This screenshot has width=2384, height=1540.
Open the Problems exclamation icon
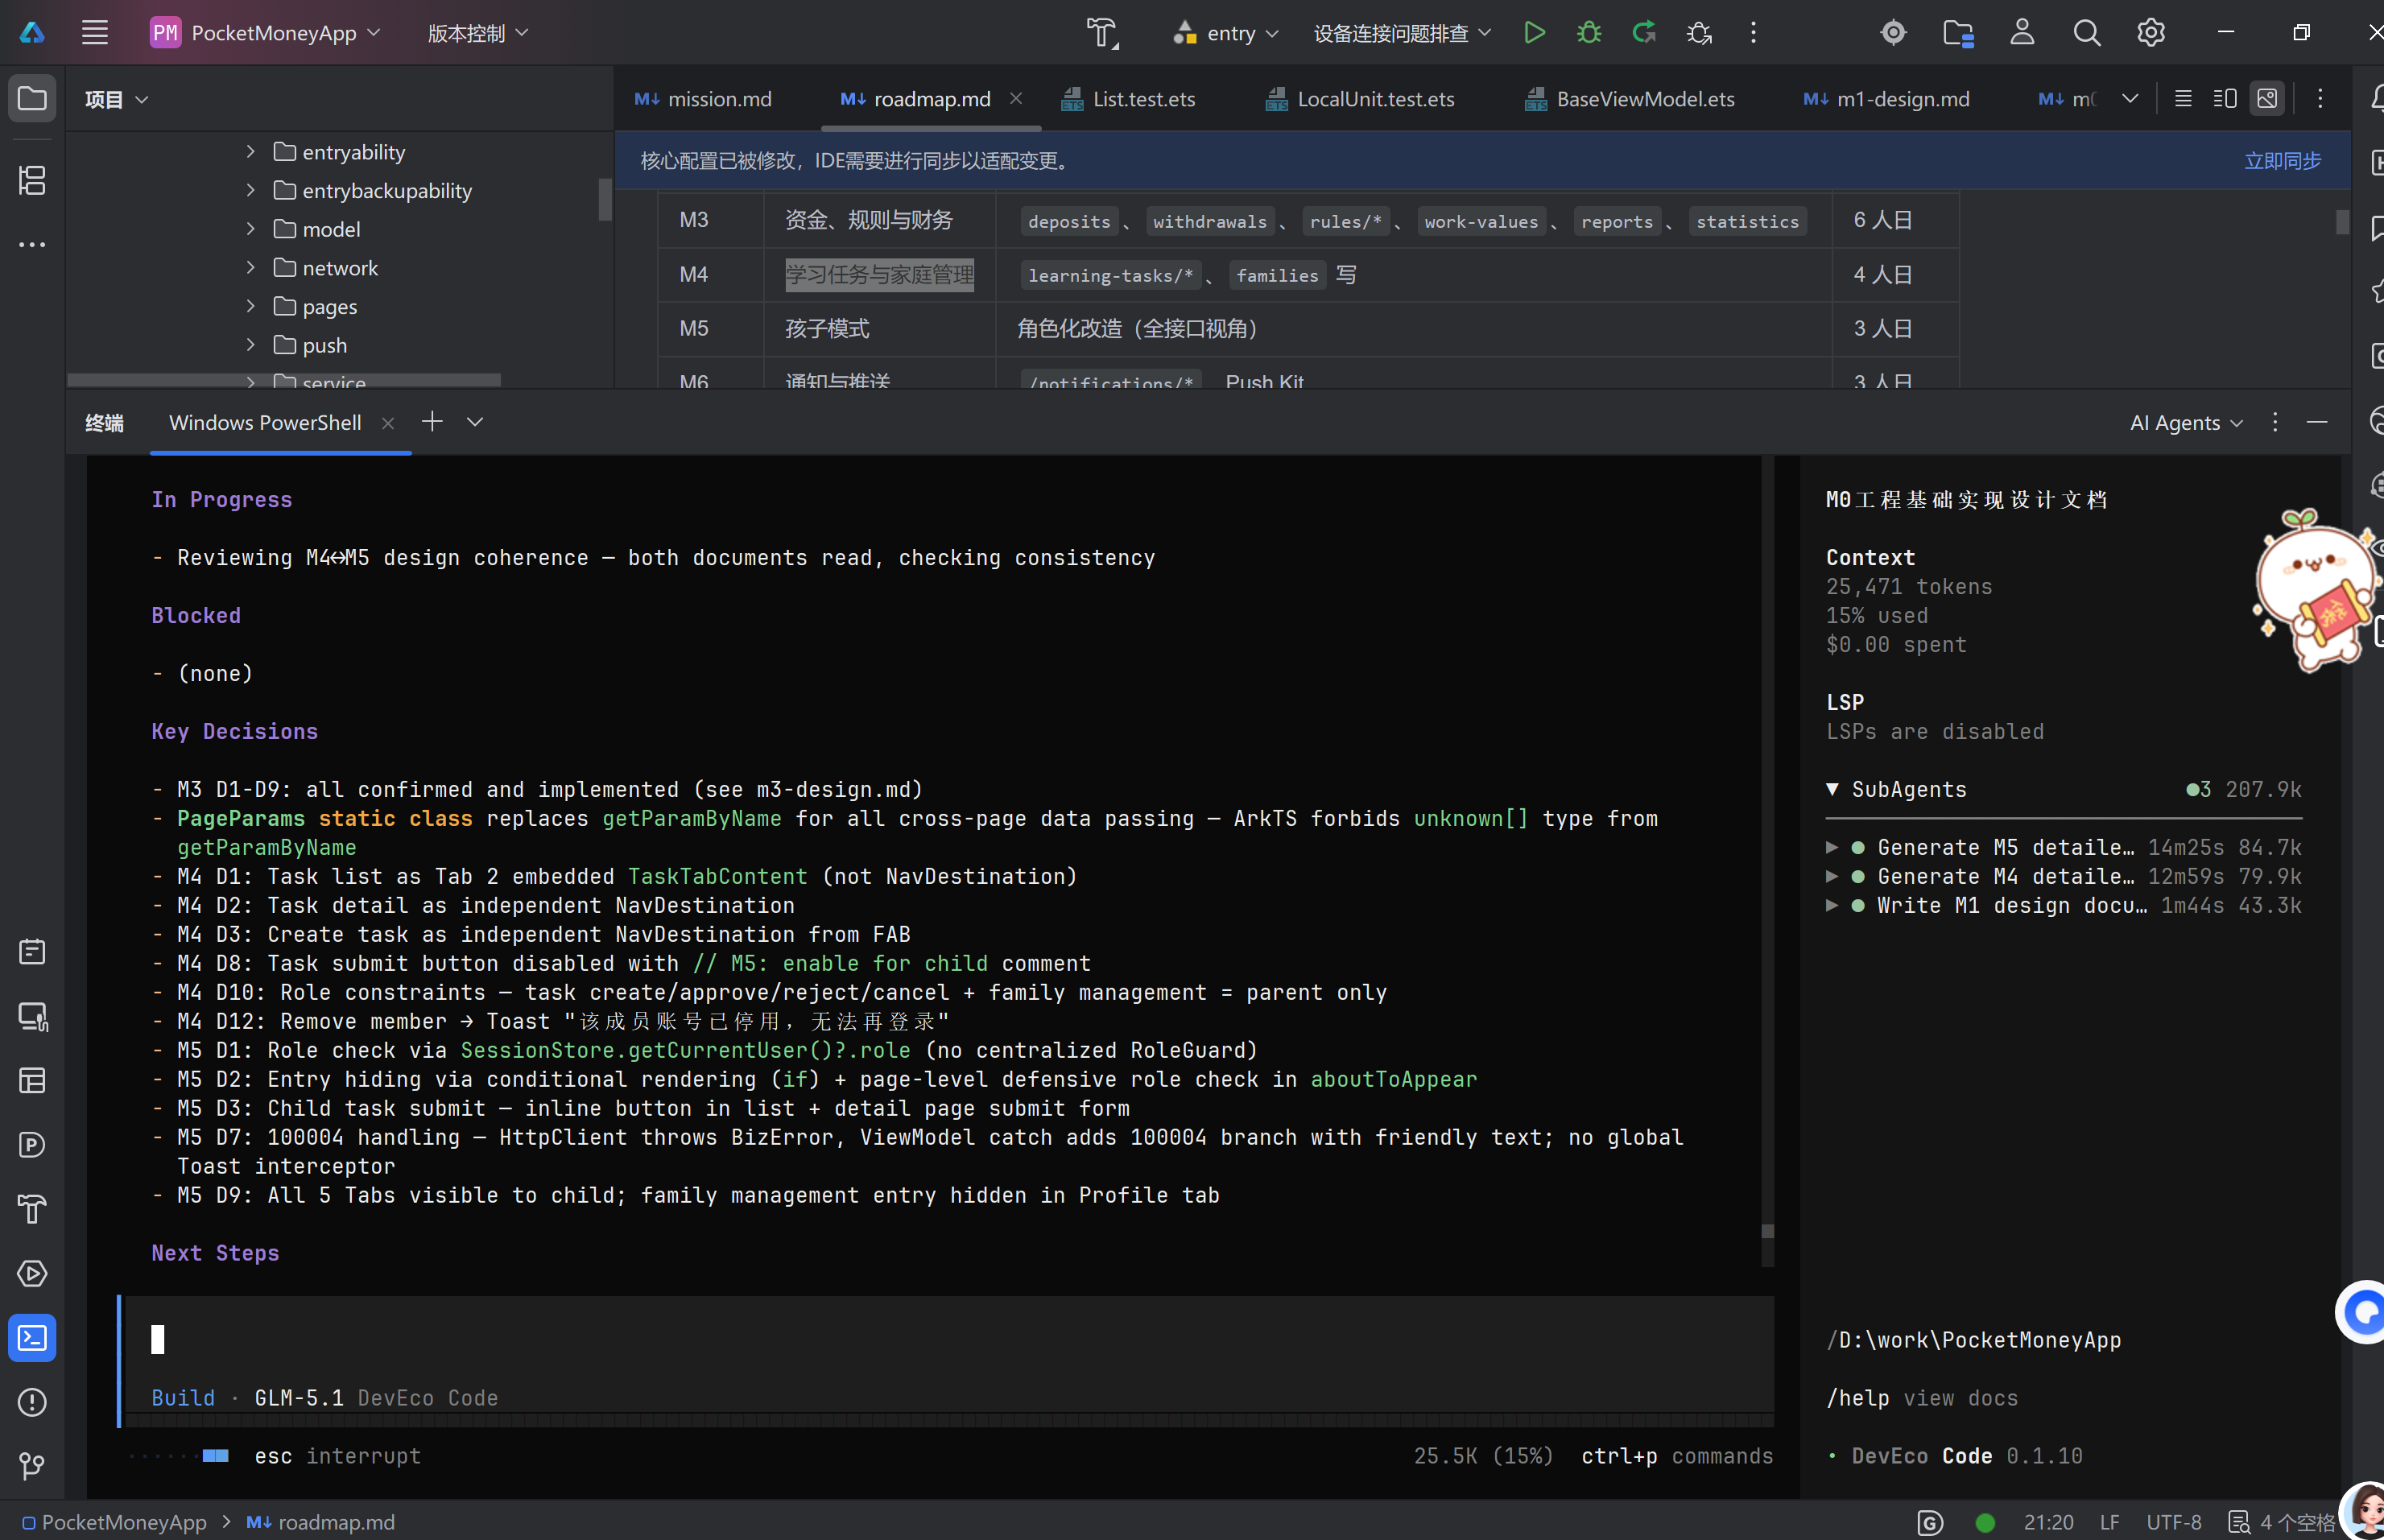(32, 1403)
